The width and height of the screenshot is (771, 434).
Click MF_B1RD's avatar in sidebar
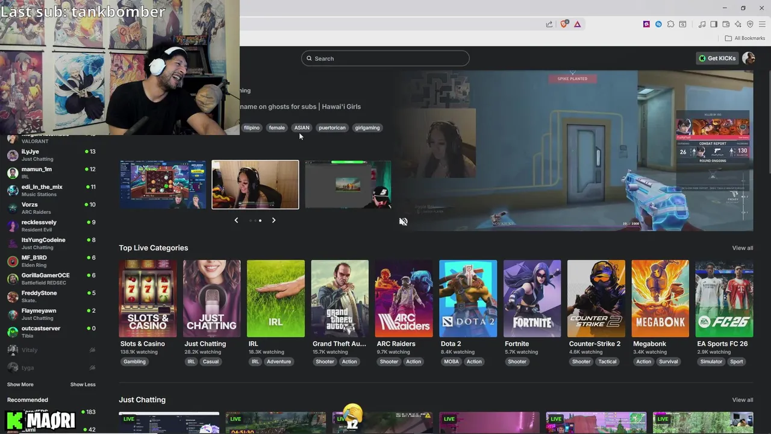click(x=13, y=261)
